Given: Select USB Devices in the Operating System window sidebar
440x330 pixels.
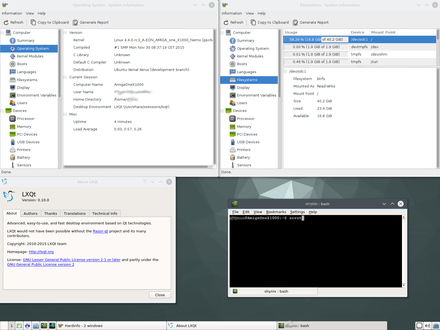Looking at the screenshot, I should pos(28,142).
